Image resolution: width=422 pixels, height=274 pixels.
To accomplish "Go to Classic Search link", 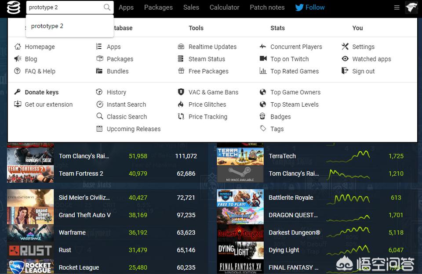I will [127, 117].
